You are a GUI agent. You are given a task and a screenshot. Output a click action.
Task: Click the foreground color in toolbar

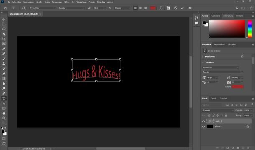point(3,132)
